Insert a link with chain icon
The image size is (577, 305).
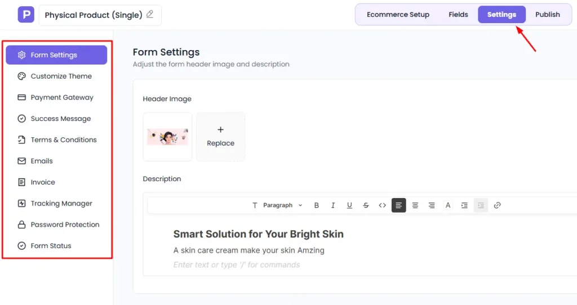tap(497, 205)
